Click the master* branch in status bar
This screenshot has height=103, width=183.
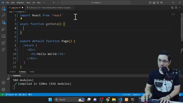[10, 94]
